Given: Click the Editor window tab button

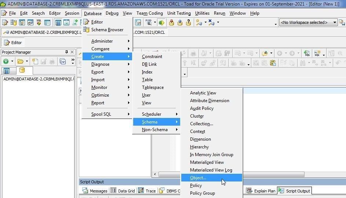Looking at the screenshot, I should [x=13, y=43].
